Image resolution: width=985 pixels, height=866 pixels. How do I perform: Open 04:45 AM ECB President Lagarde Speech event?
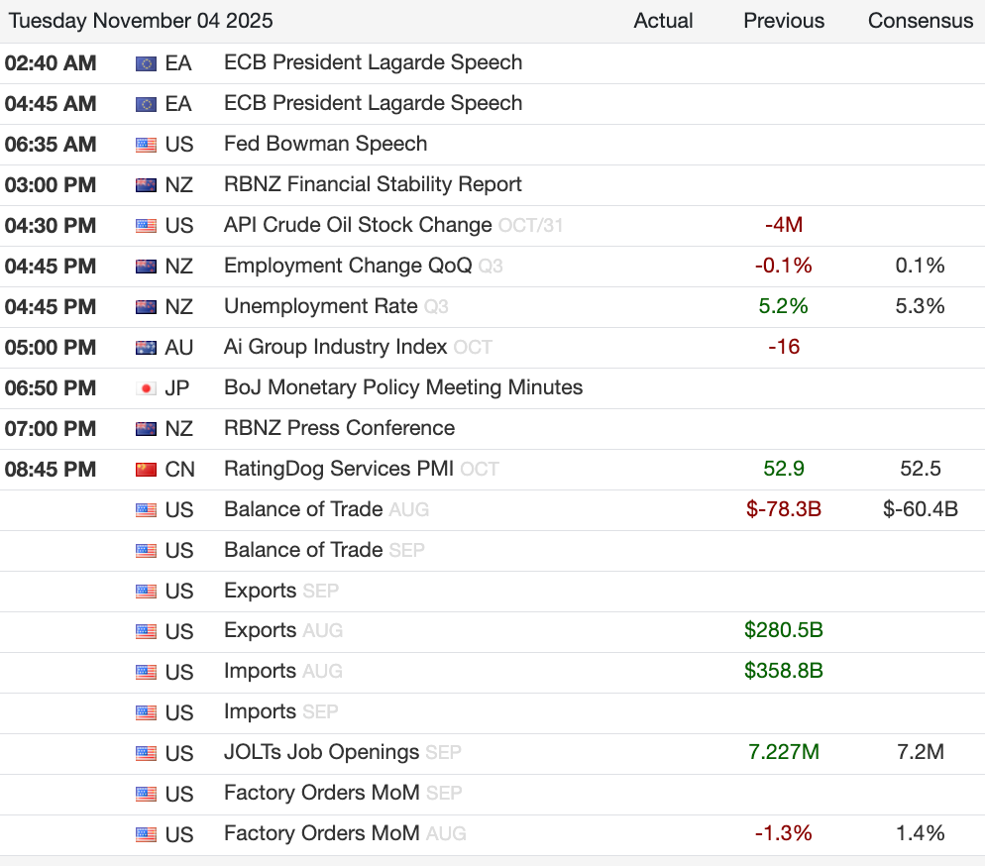374,103
